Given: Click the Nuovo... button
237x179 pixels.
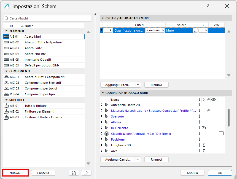Looking at the screenshot, I should click(x=16, y=173).
